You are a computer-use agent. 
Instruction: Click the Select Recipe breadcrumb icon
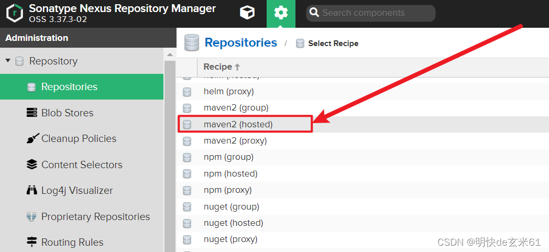pyautogui.click(x=300, y=43)
